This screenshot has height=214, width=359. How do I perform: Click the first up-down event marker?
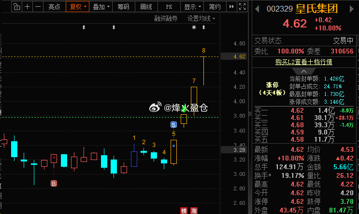[x=84, y=27]
